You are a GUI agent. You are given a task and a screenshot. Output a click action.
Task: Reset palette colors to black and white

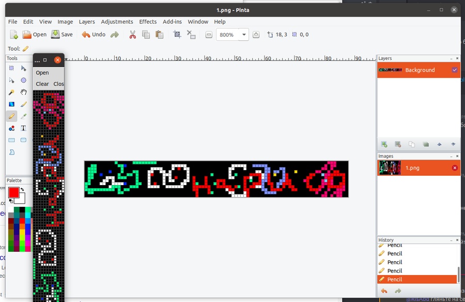tap(11, 201)
